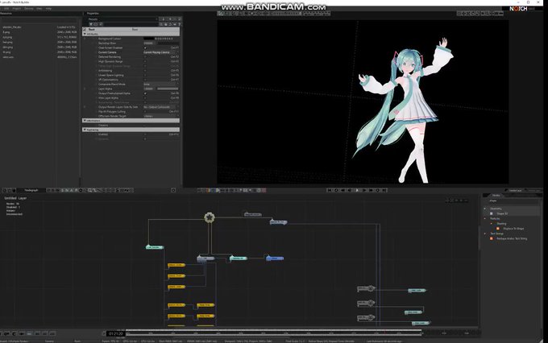Select the Displace To Shape entry
548x343 pixels.
[513, 229]
